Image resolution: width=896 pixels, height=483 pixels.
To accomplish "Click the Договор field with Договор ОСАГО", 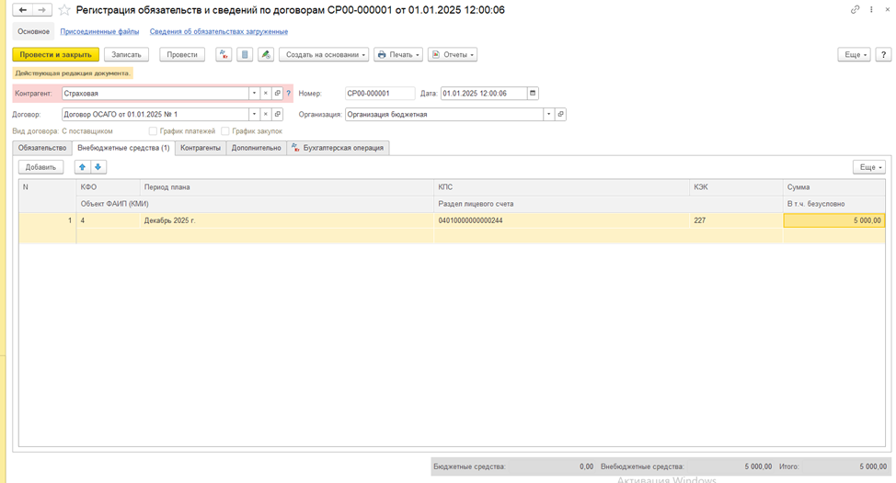I will pos(155,114).
